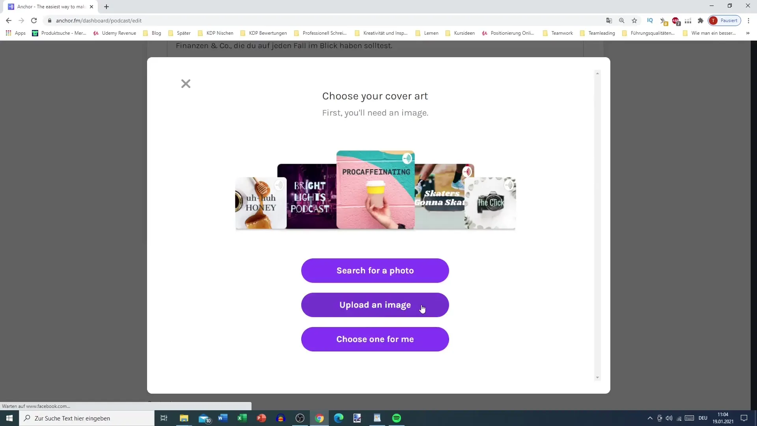Go back with the browser back arrow
The height and width of the screenshot is (426, 757).
9,21
